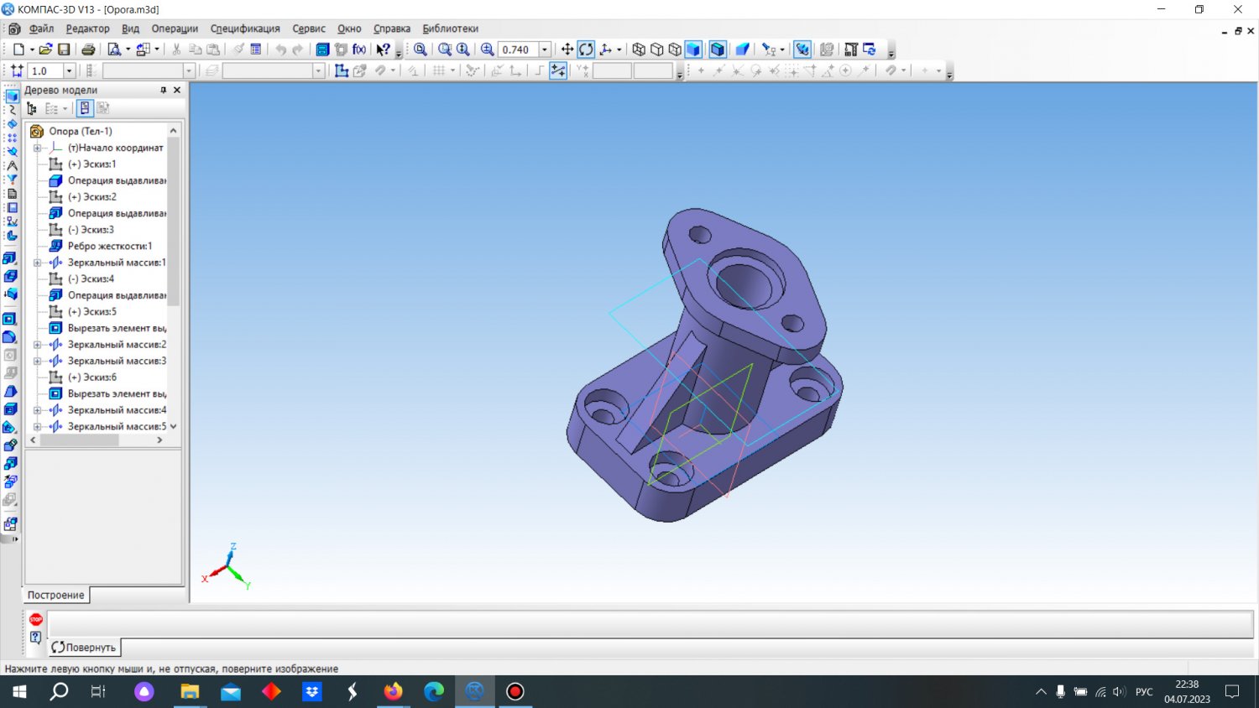This screenshot has width=1259, height=708.
Task: Open a file with the folder icon
Action: 45,49
